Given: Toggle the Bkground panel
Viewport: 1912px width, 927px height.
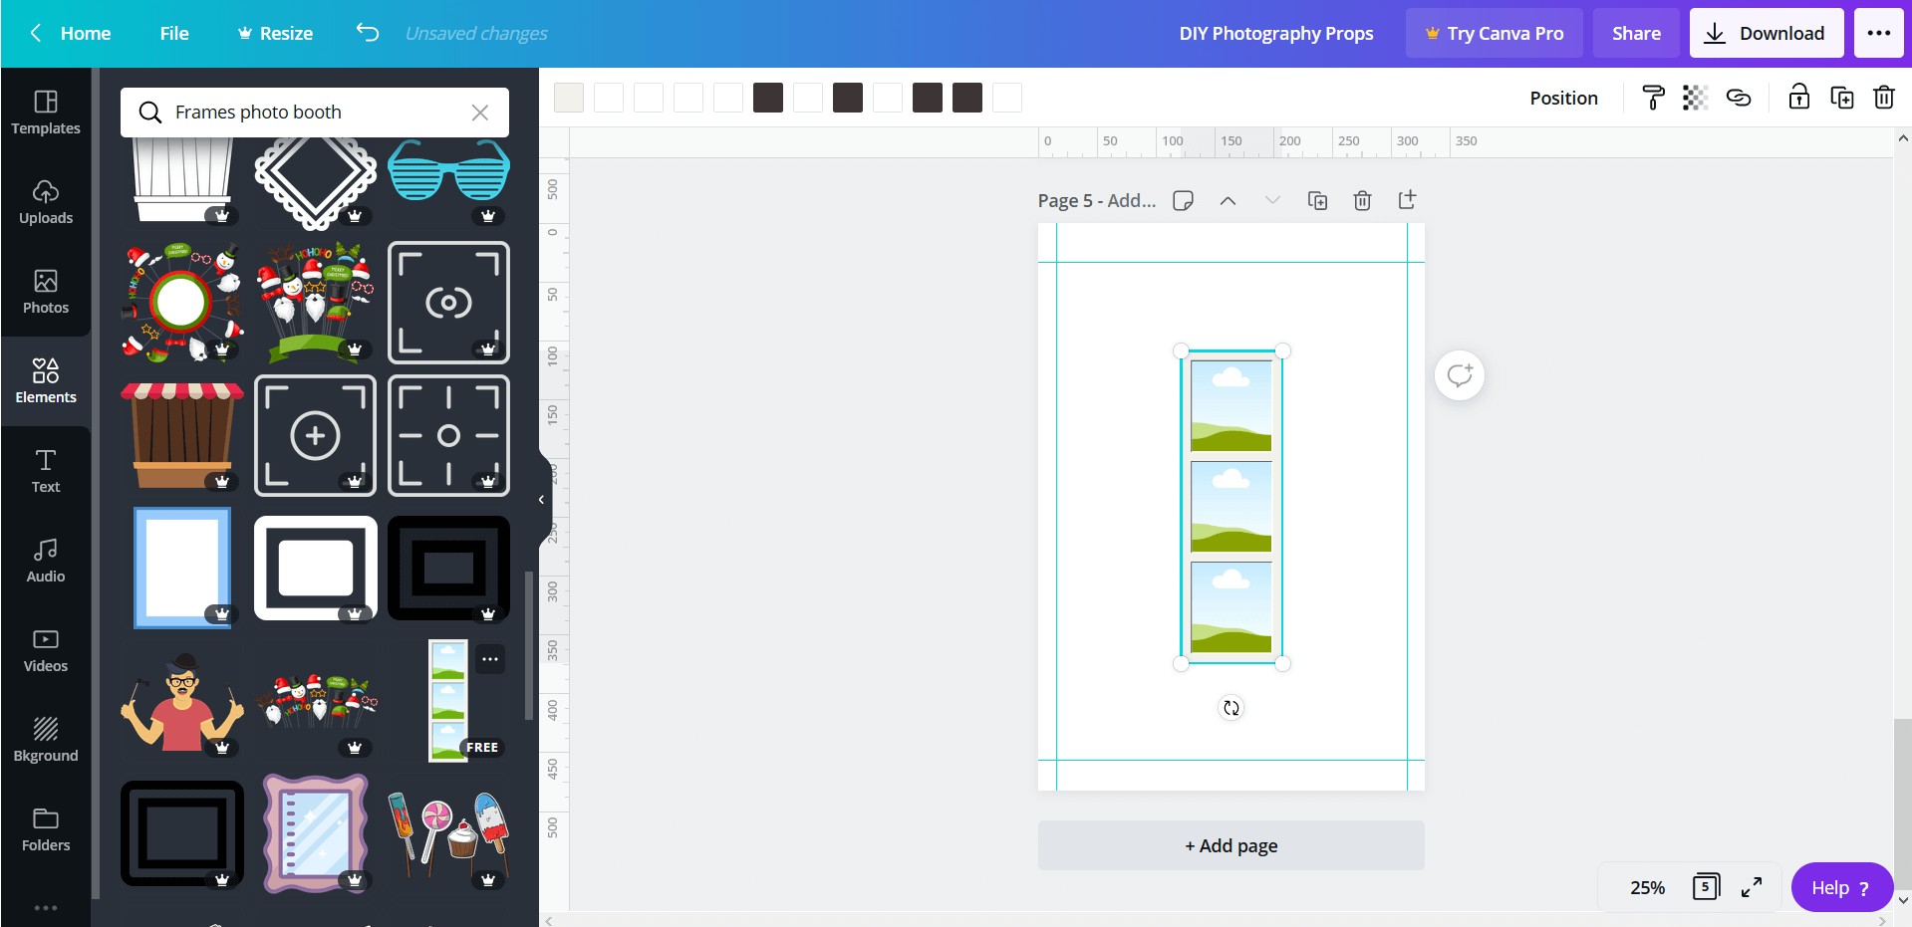Looking at the screenshot, I should (x=45, y=739).
